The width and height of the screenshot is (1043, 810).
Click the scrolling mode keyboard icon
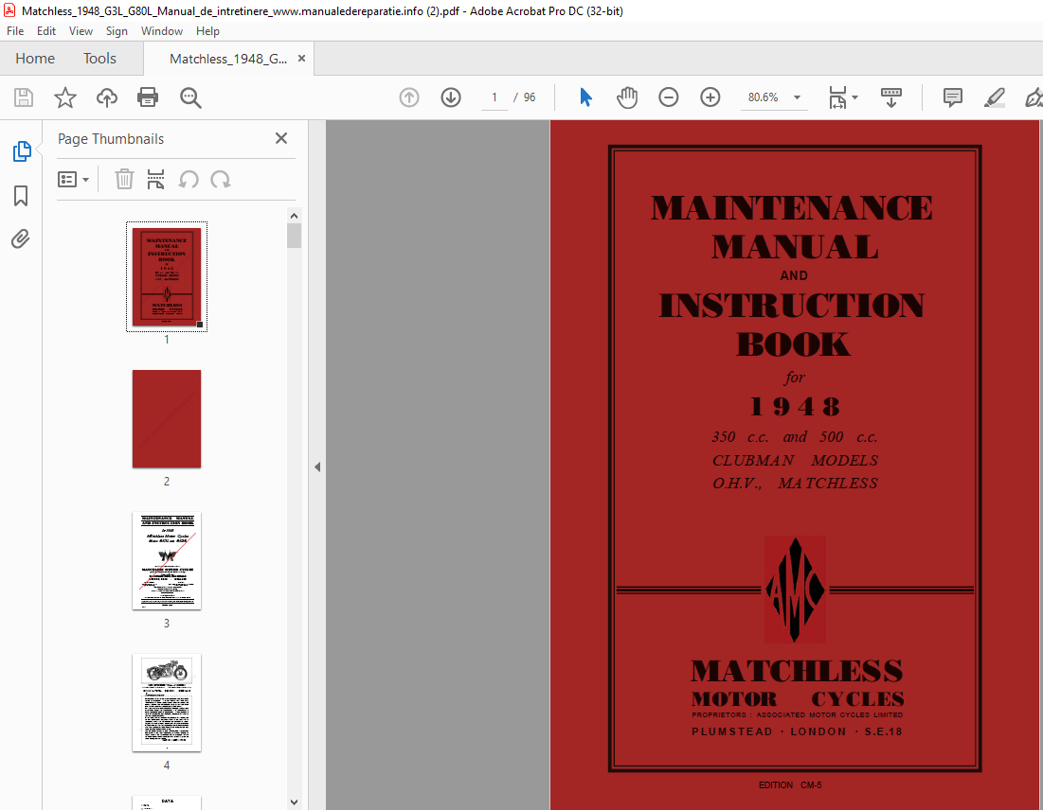[x=891, y=97]
